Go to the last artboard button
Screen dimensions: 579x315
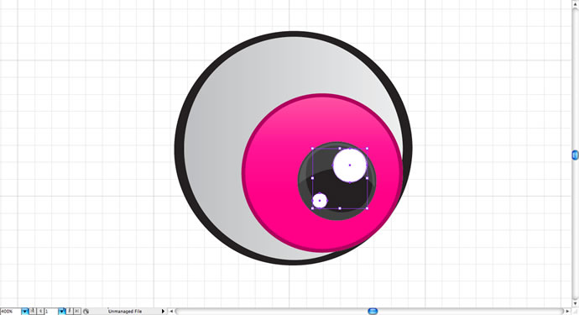coord(77,312)
